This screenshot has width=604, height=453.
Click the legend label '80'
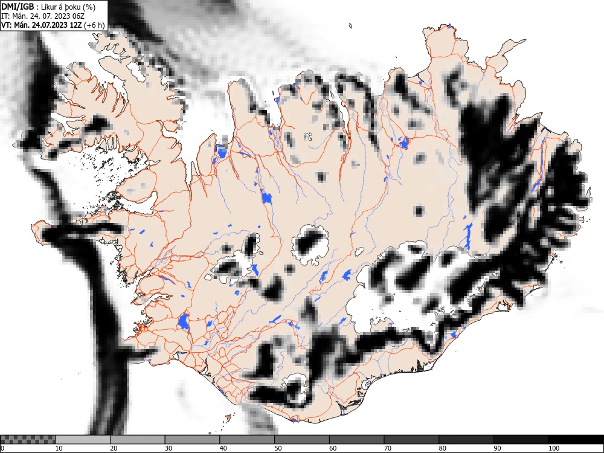[x=442, y=448]
